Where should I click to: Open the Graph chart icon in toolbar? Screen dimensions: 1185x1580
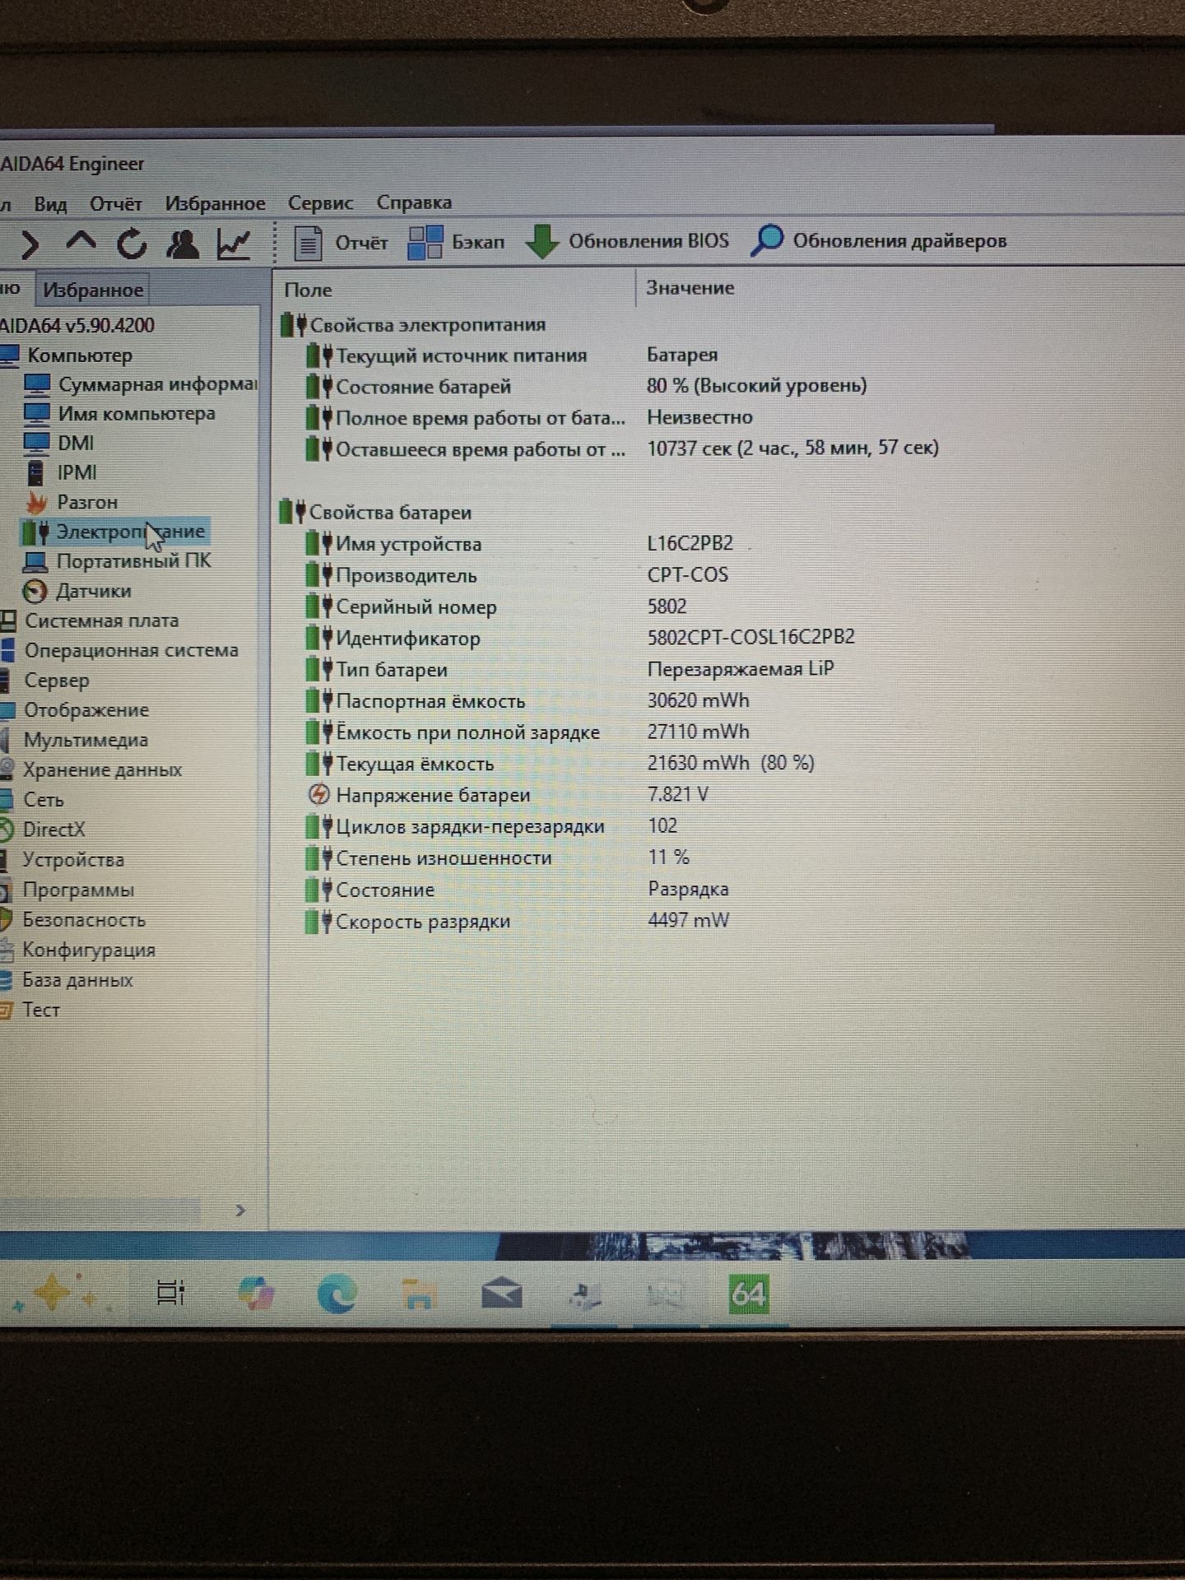point(234,244)
